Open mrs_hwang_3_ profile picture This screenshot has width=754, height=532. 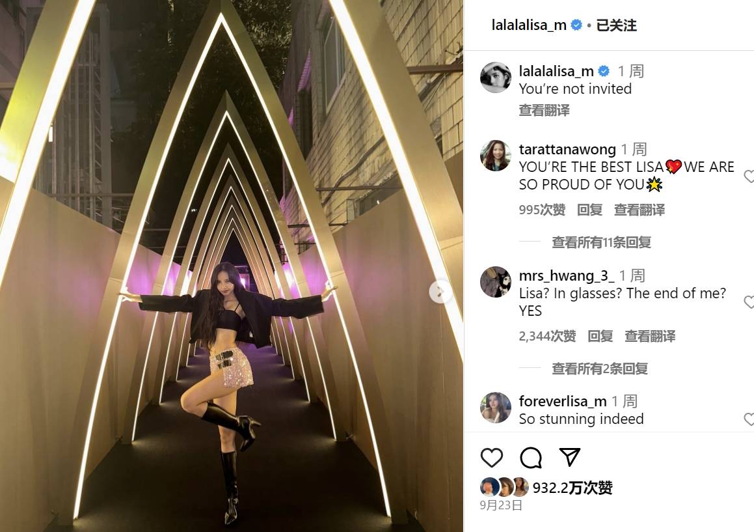click(496, 282)
